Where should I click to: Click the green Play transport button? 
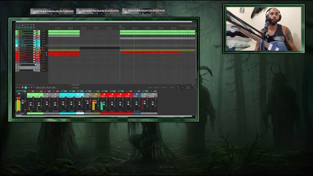[25, 88]
